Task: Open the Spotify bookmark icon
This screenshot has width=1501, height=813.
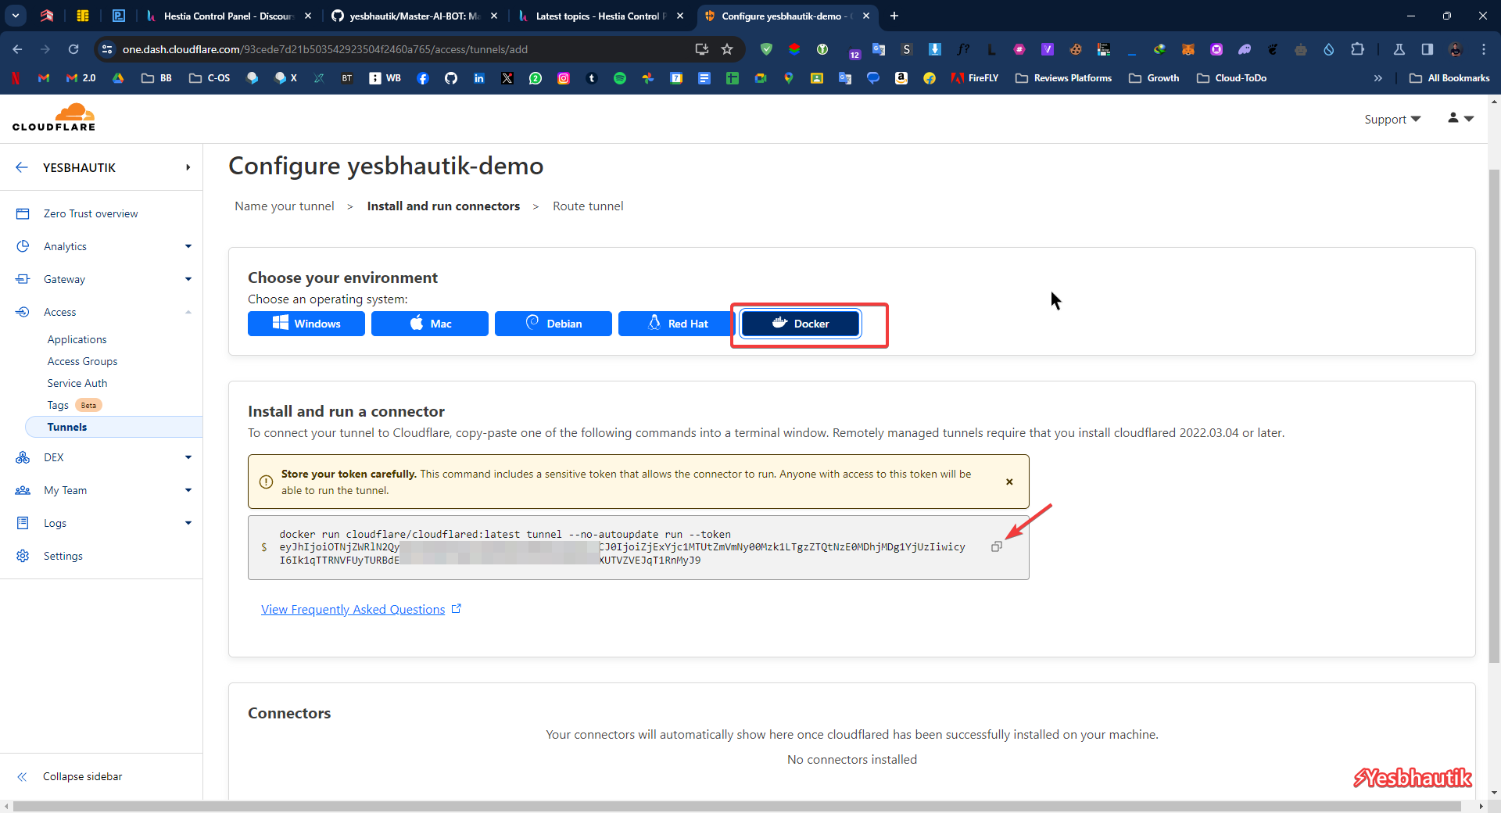Action: (620, 78)
